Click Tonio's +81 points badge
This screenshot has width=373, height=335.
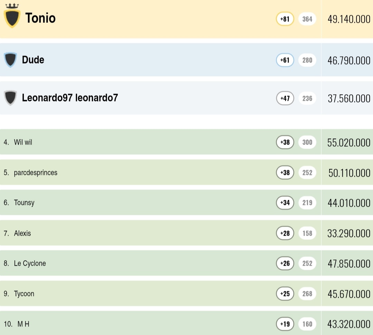click(x=285, y=19)
